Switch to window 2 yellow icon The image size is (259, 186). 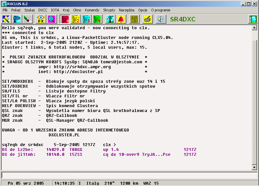tap(75, 19)
